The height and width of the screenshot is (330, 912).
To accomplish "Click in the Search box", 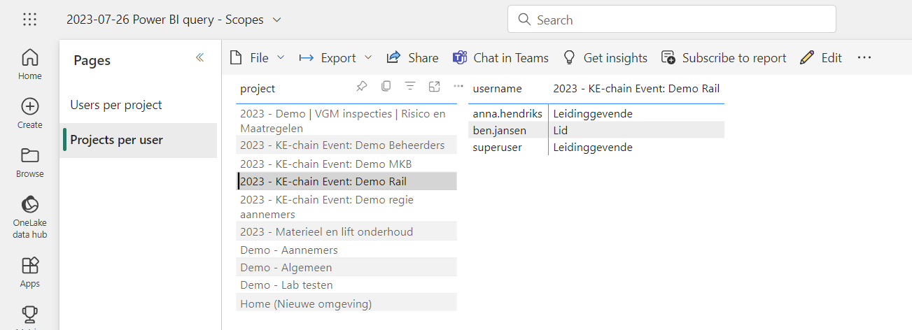I will [672, 20].
